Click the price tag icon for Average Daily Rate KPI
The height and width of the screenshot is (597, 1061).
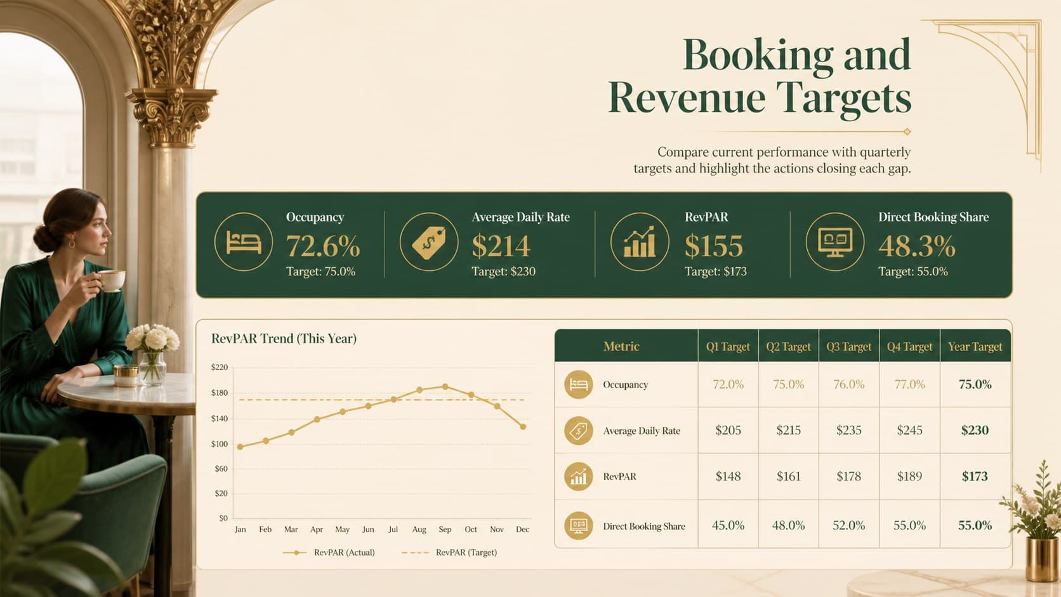(x=429, y=242)
